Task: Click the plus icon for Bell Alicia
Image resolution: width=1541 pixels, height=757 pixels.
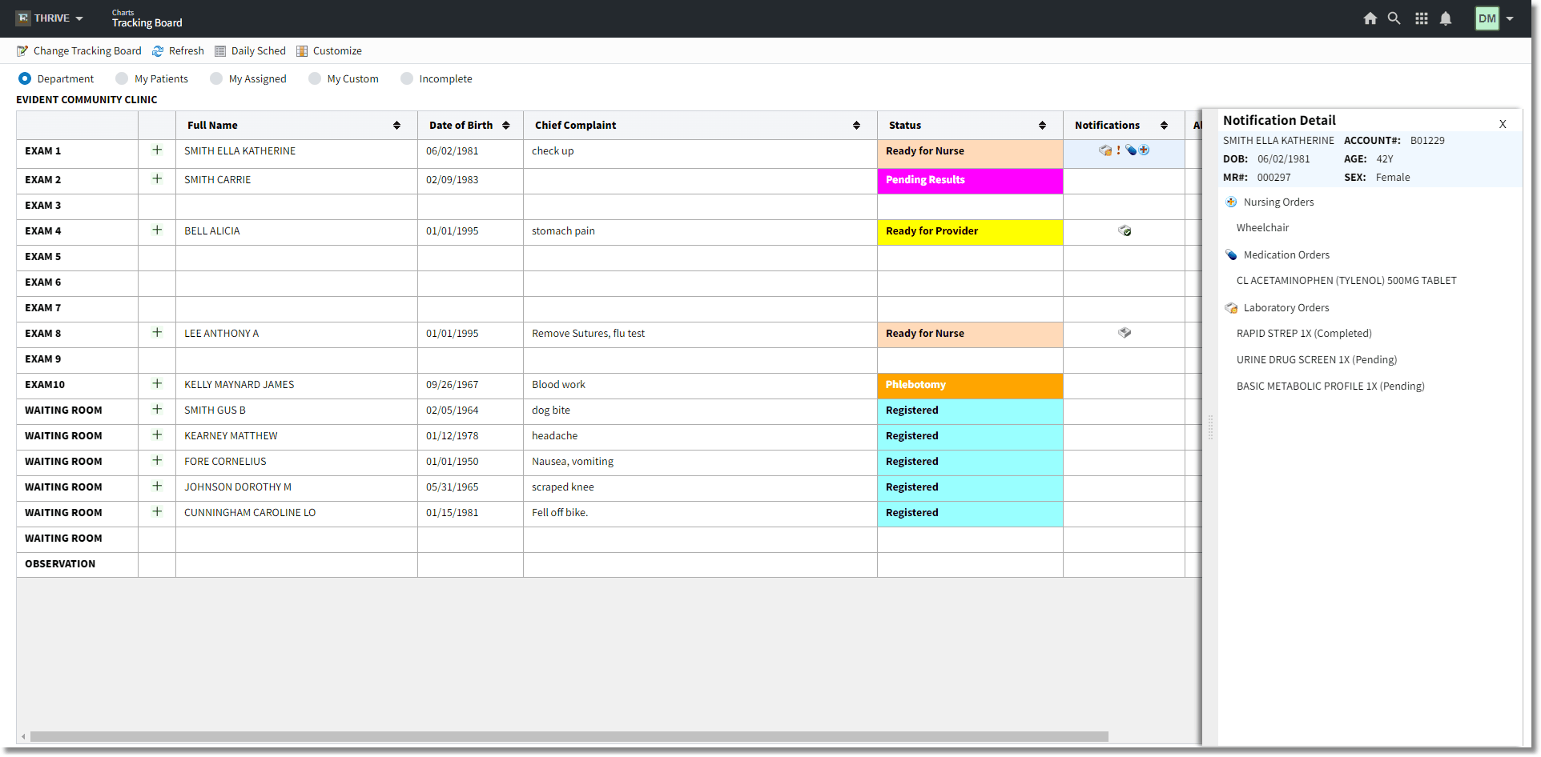Action: [157, 230]
